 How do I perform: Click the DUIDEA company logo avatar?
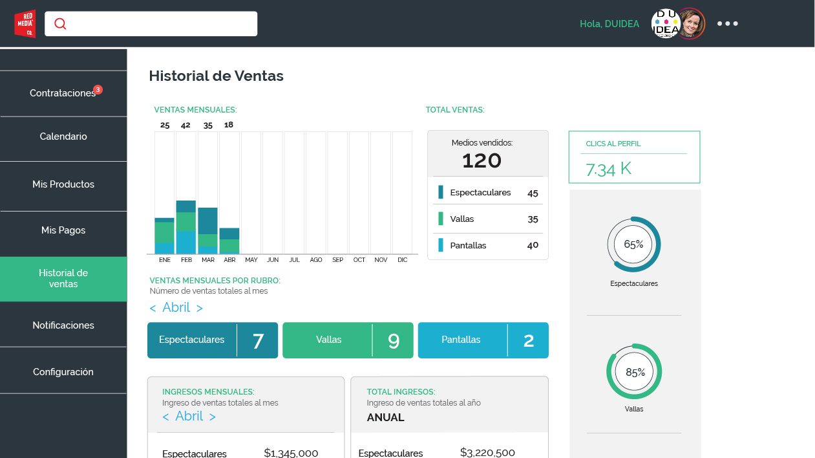pos(664,23)
